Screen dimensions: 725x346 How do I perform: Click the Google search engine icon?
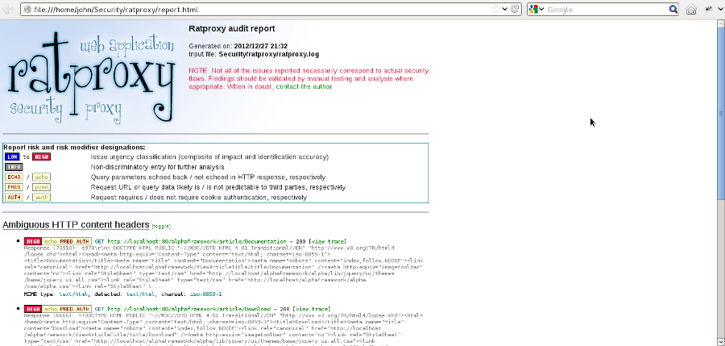(x=533, y=10)
